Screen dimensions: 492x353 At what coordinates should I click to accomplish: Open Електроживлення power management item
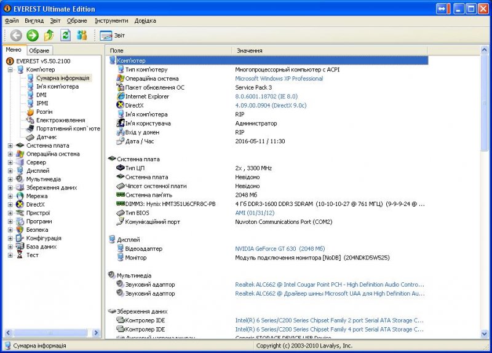[60, 121]
